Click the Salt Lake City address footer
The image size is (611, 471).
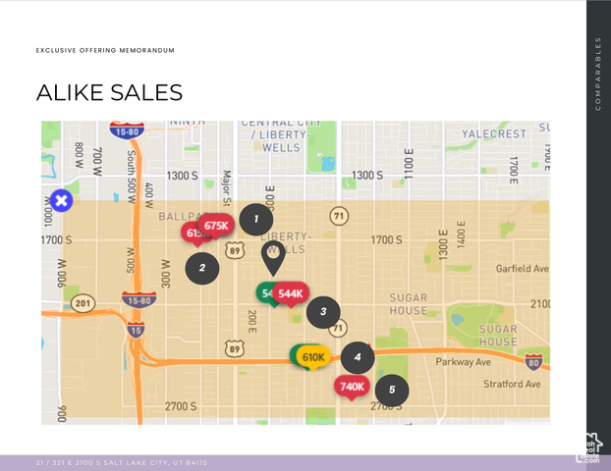pos(122,462)
